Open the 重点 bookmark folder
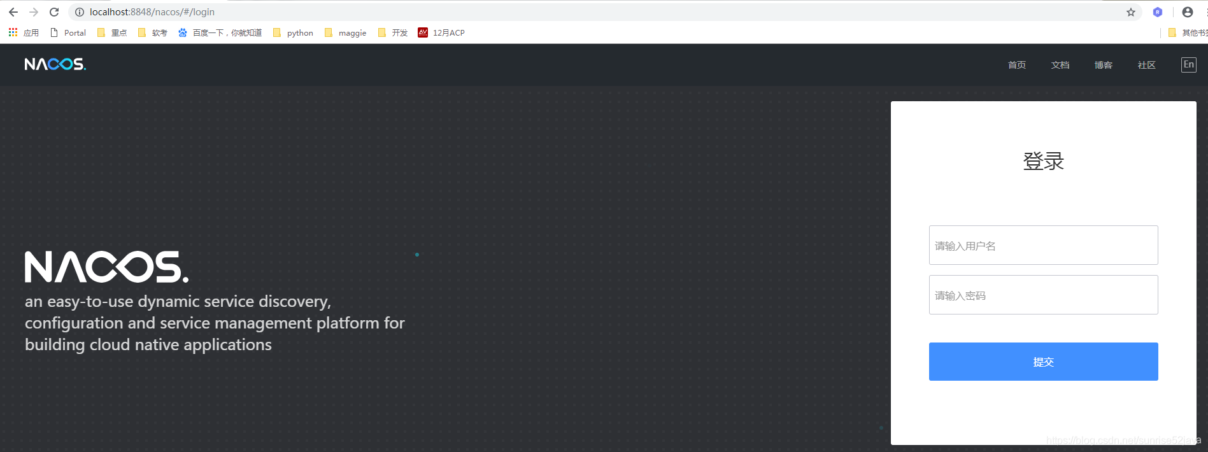Image resolution: width=1208 pixels, height=452 pixels. (112, 32)
